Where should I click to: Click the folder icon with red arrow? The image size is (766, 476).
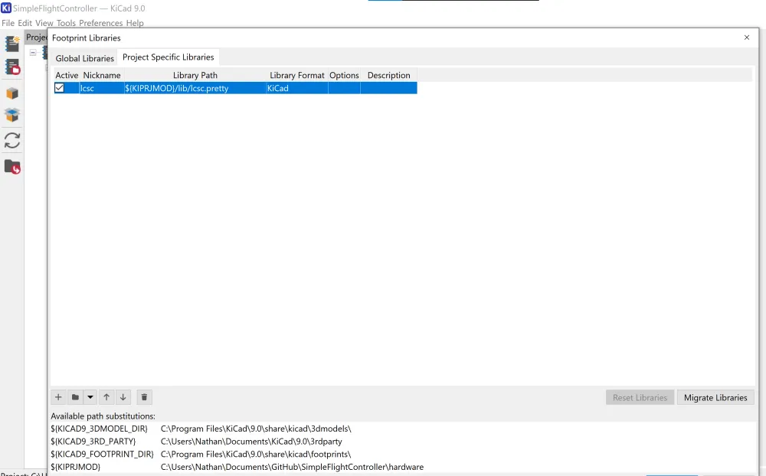point(12,166)
